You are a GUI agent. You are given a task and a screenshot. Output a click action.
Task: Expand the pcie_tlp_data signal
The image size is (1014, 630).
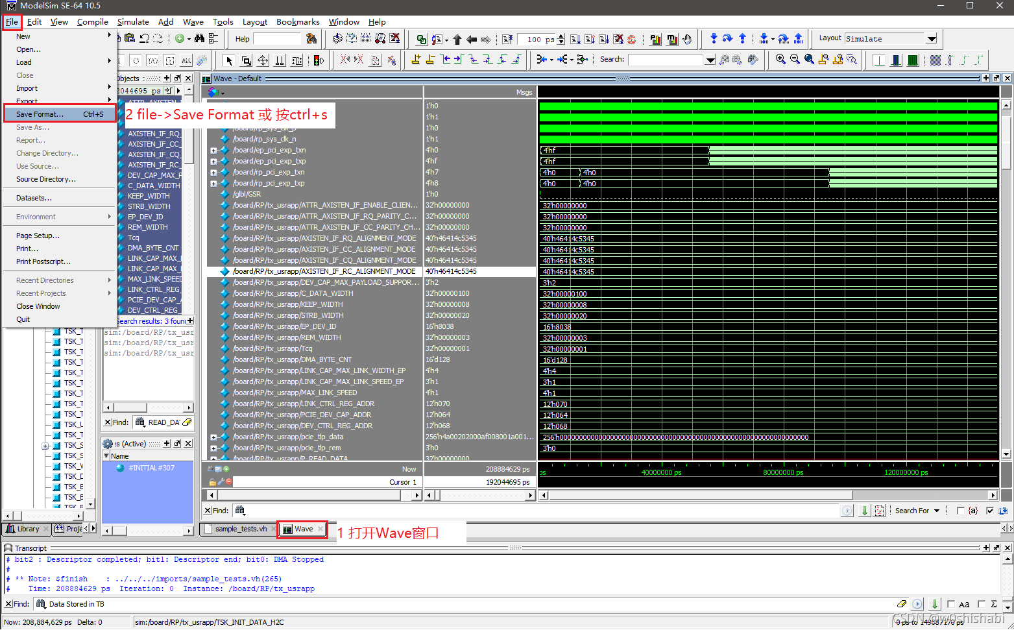[x=213, y=437]
